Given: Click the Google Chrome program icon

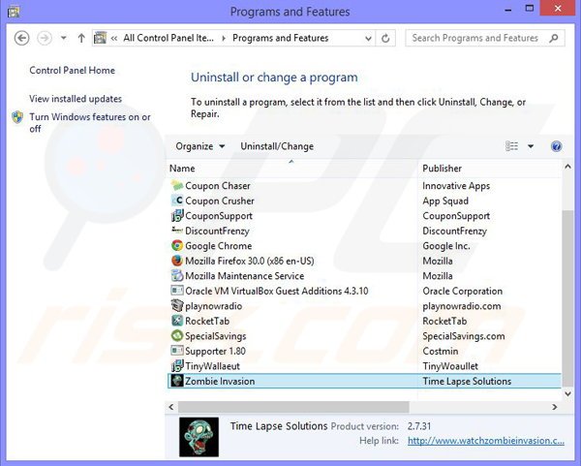Looking at the screenshot, I should click(x=177, y=246).
